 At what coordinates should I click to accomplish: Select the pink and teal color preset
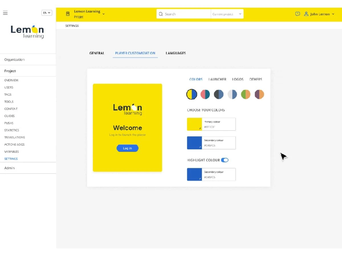[x=205, y=94]
